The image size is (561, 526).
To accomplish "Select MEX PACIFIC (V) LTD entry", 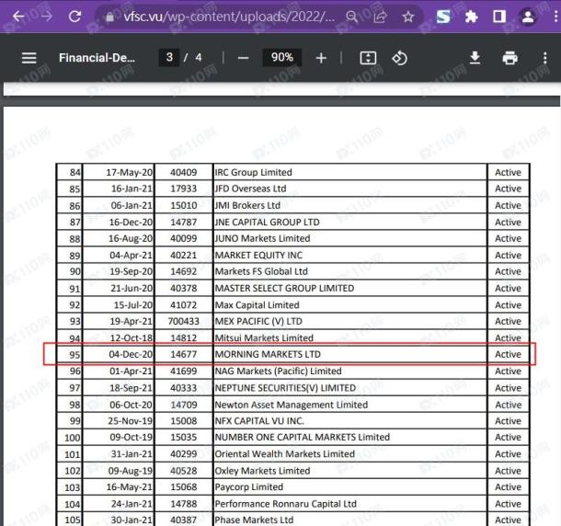I will 258,321.
